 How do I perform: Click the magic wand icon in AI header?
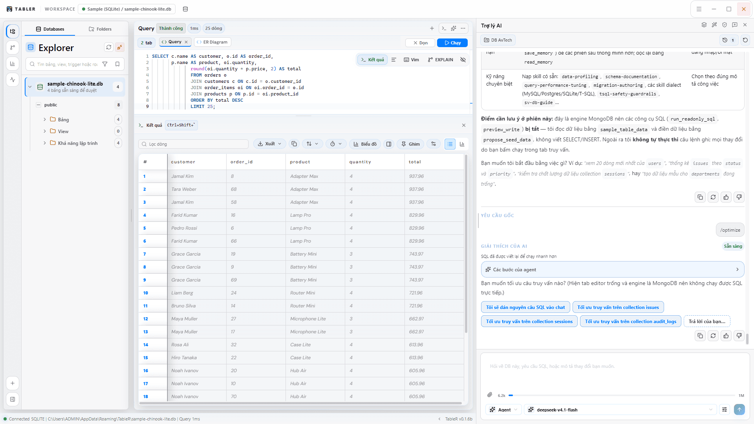(x=714, y=25)
